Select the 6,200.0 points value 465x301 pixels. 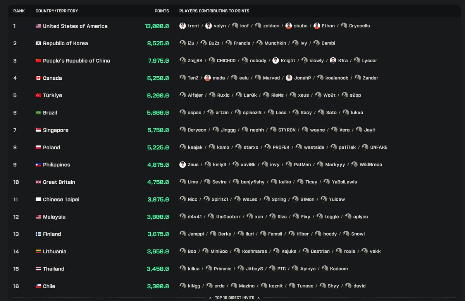click(158, 95)
